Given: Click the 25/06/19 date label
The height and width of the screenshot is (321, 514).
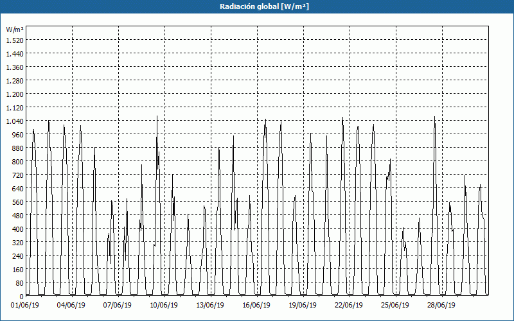Looking at the screenshot, I should click(395, 306).
